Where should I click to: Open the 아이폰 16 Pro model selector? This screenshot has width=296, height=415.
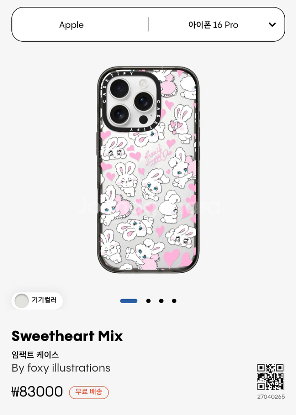[213, 25]
